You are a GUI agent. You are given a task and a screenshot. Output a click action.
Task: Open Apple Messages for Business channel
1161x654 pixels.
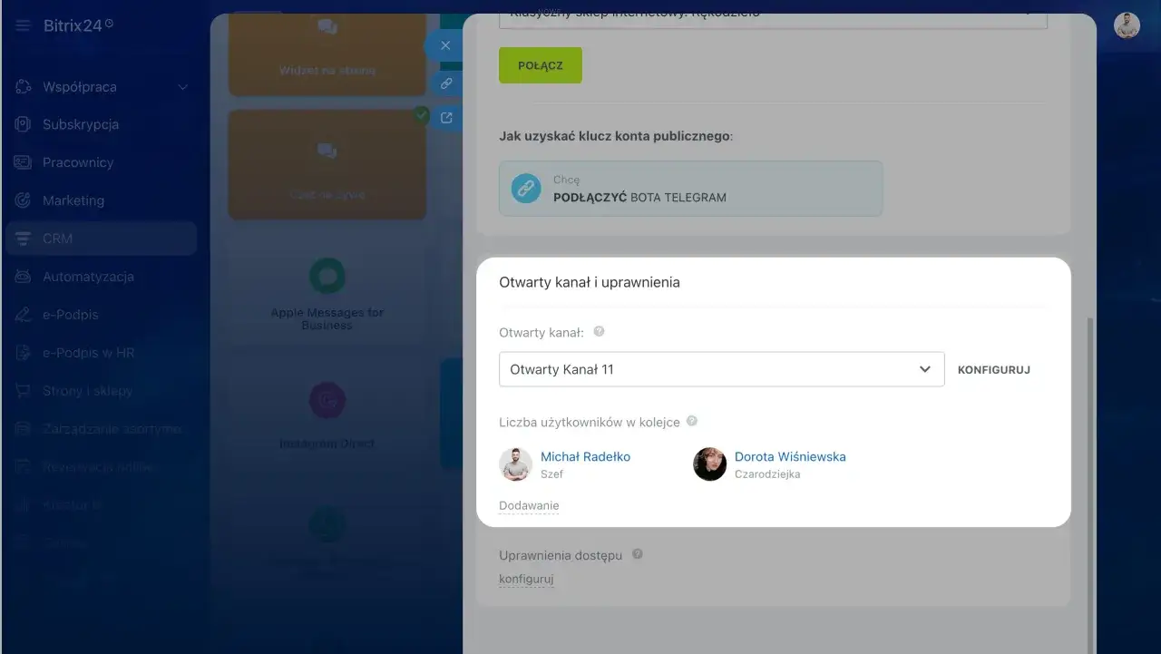327,293
